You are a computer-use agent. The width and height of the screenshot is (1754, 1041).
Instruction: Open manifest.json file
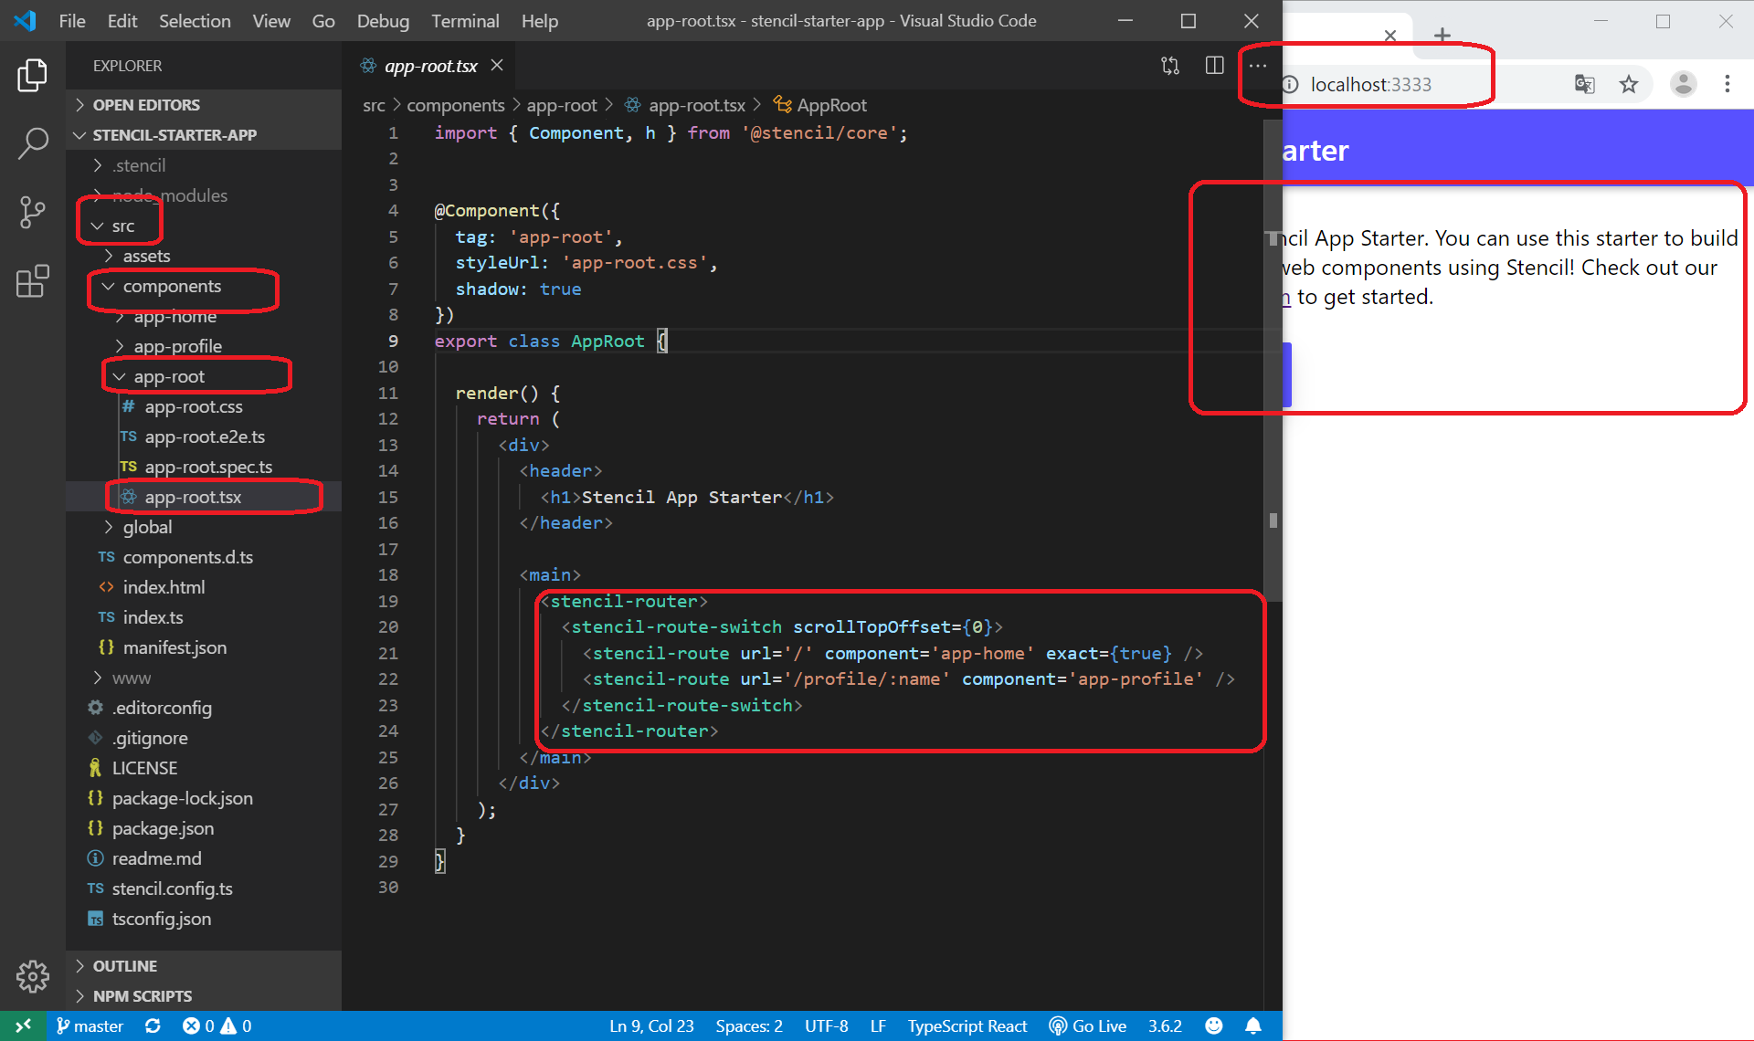coord(204,647)
